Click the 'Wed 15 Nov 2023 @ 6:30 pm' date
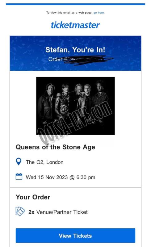151x247 pixels. tap(61, 177)
